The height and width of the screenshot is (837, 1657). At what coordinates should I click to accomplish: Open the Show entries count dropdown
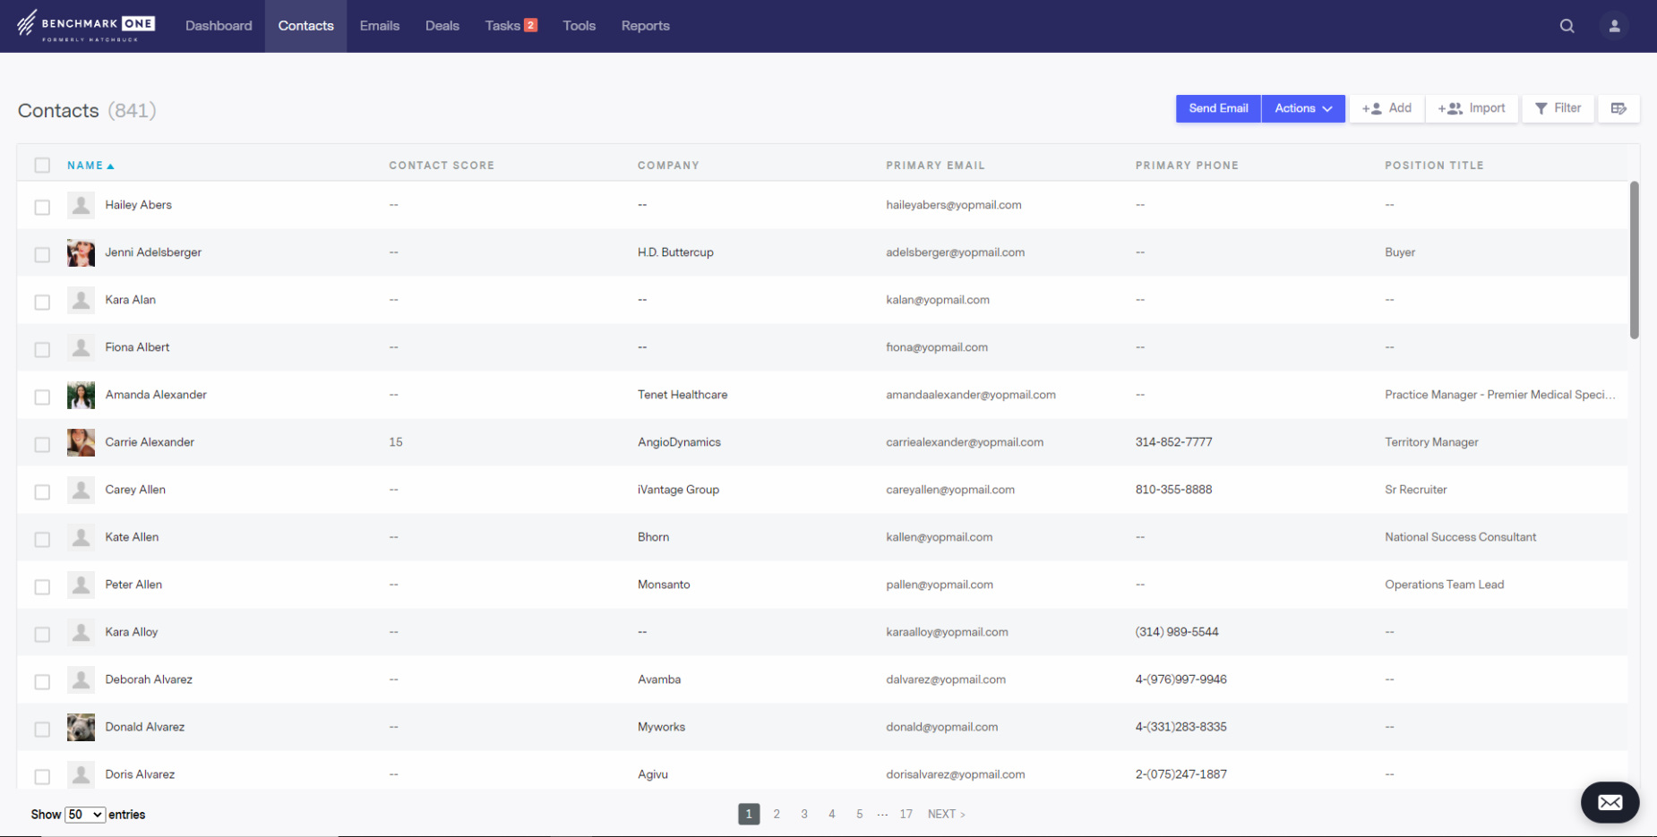click(x=85, y=815)
